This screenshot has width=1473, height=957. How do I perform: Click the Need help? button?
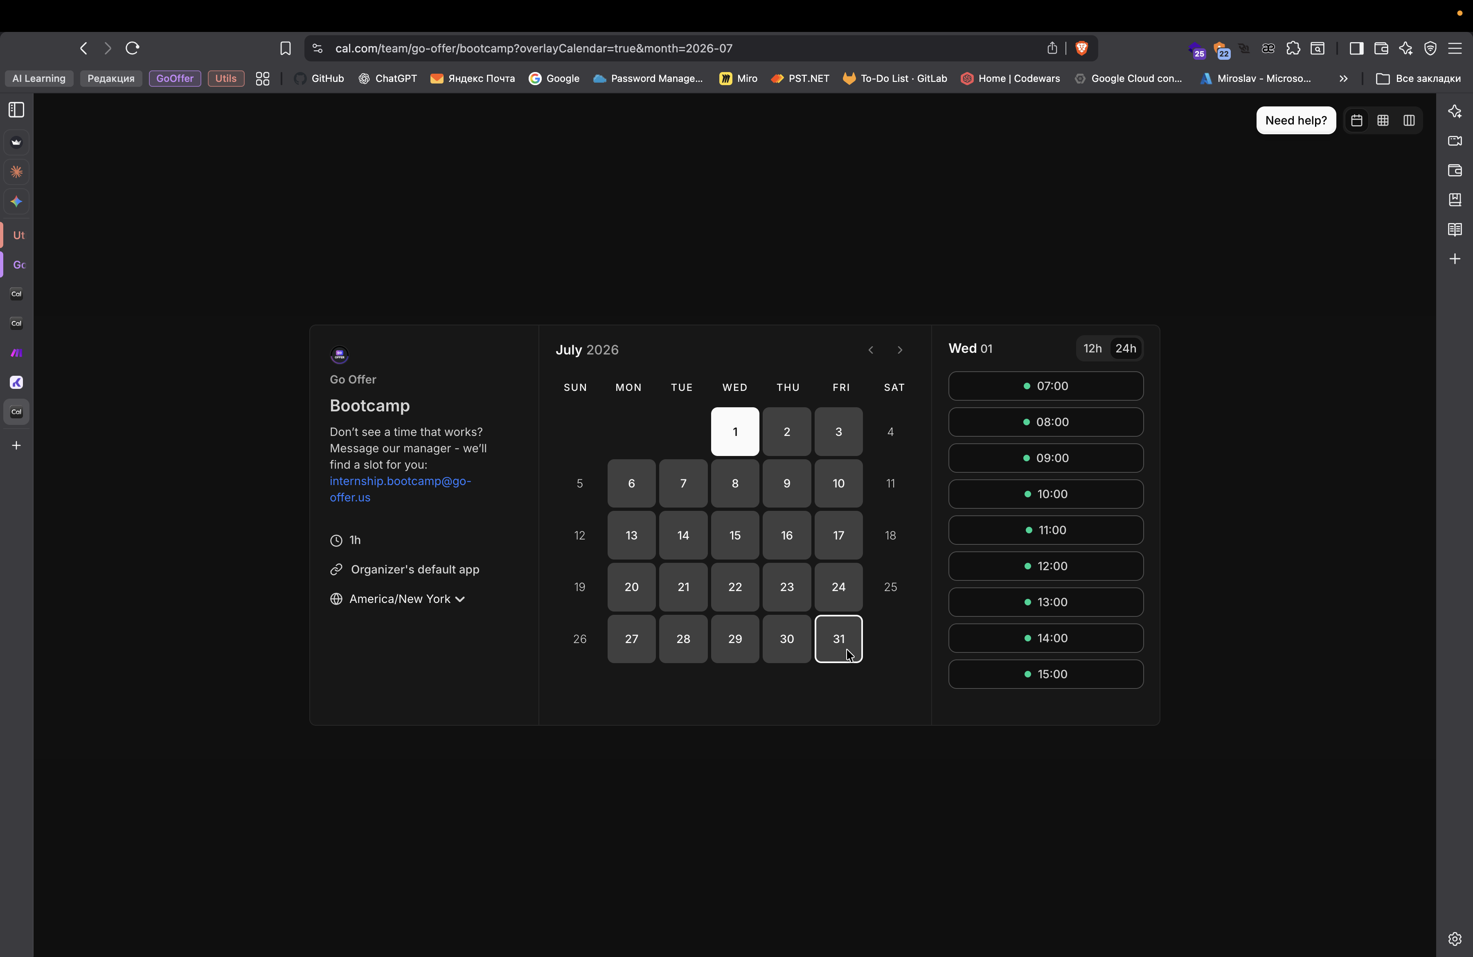point(1295,120)
